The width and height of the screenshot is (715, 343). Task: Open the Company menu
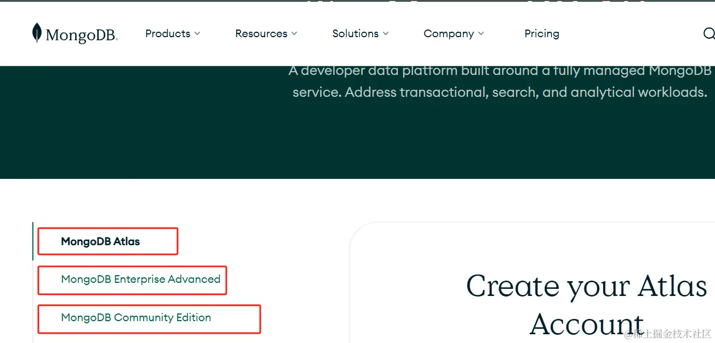[x=454, y=33]
